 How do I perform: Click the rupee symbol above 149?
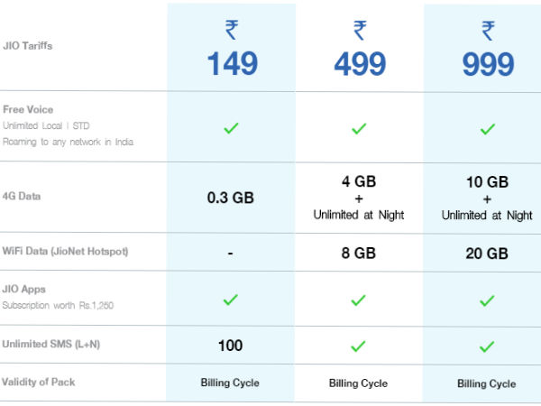231,30
